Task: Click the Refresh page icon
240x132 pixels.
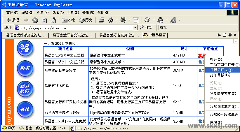Action: (x=44, y=20)
